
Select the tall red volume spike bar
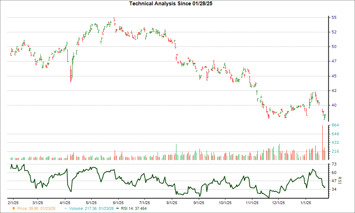coord(323,142)
